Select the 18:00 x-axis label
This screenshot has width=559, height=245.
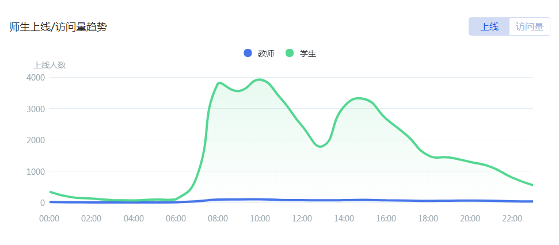(x=428, y=219)
